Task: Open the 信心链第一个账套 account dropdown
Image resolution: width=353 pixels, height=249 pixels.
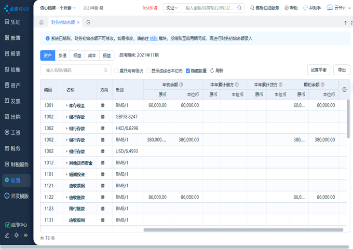Action: pos(58,8)
